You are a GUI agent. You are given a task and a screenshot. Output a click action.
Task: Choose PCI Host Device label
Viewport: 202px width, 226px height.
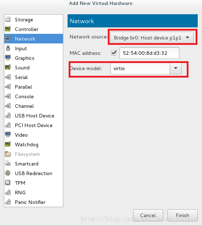[34, 125]
